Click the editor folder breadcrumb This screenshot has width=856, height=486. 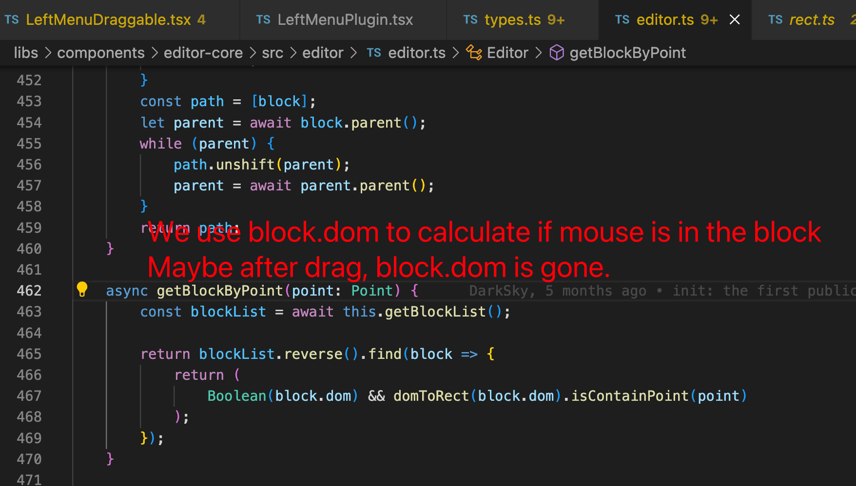point(323,53)
